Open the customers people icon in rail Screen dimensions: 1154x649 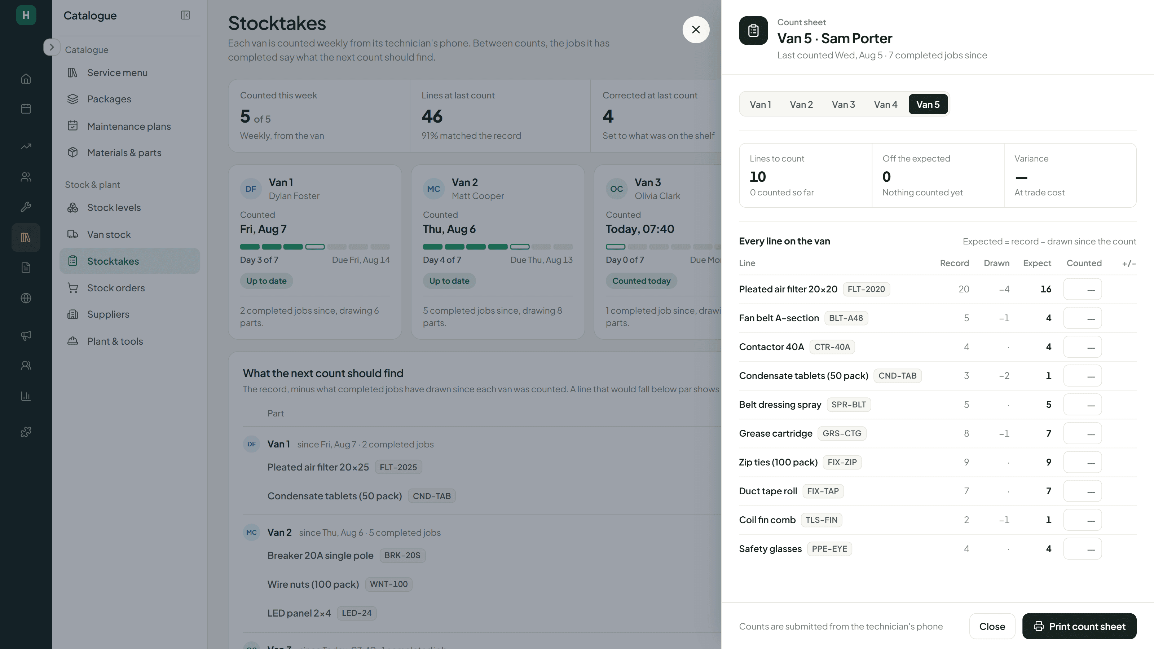[26, 177]
